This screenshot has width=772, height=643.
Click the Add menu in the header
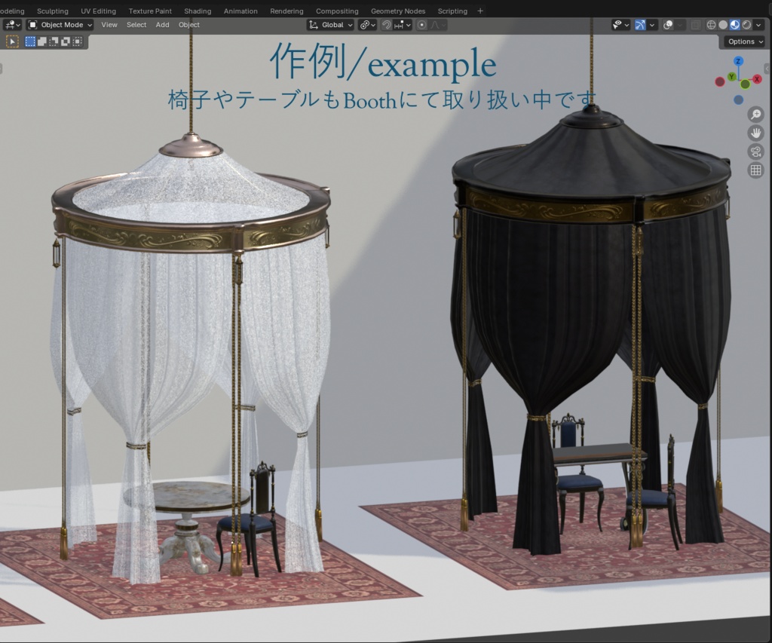[162, 25]
